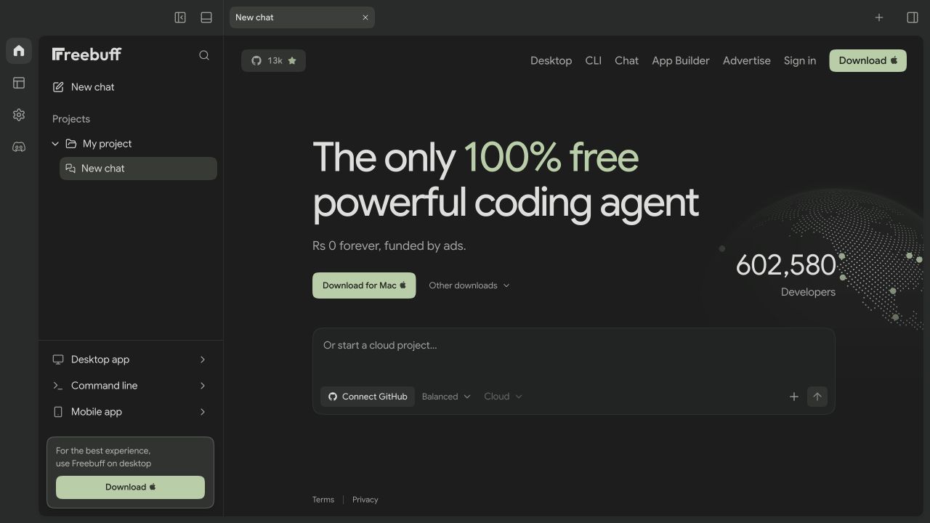Screen dimensions: 930x523
Task: Toggle the left sidebar collapse icon
Action: tap(180, 17)
